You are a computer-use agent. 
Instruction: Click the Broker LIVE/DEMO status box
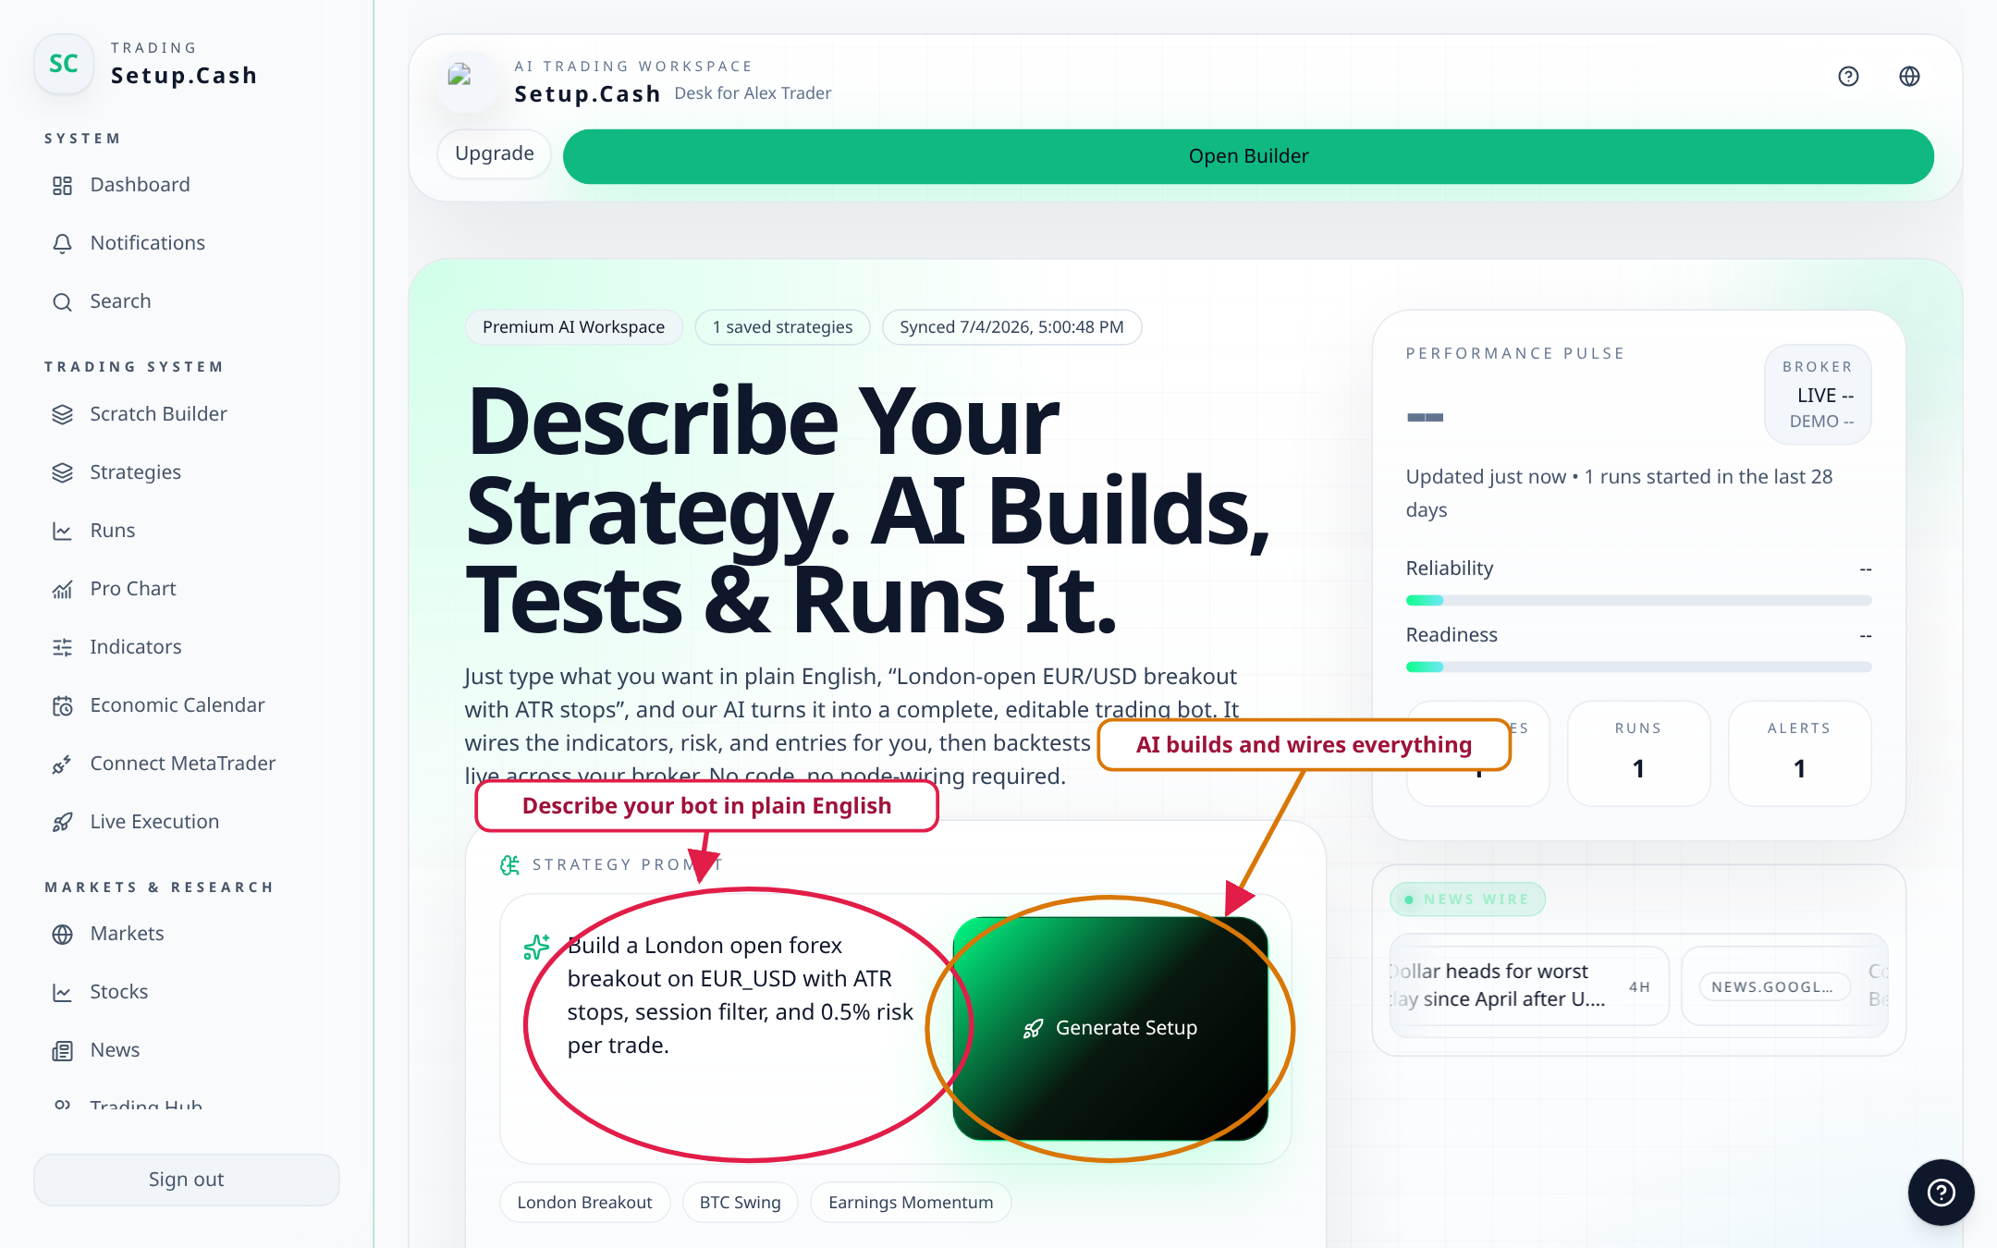click(1818, 395)
